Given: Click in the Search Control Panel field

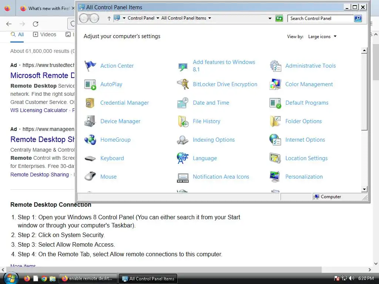Looking at the screenshot, I should [321, 18].
